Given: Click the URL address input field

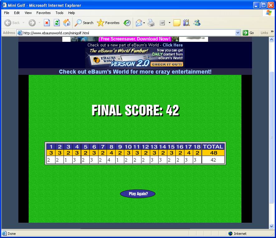Looking at the screenshot, I should tap(128, 33).
